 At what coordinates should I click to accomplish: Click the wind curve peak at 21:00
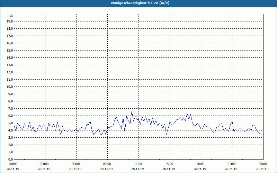pos(232,121)
